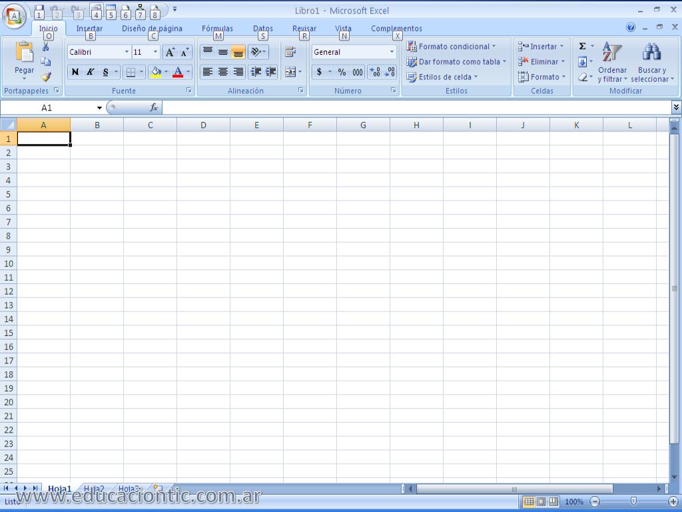
Task: Open Excel help question mark
Action: 630,27
